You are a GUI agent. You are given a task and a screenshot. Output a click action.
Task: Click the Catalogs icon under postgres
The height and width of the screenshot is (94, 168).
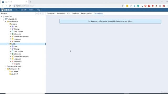13,29
